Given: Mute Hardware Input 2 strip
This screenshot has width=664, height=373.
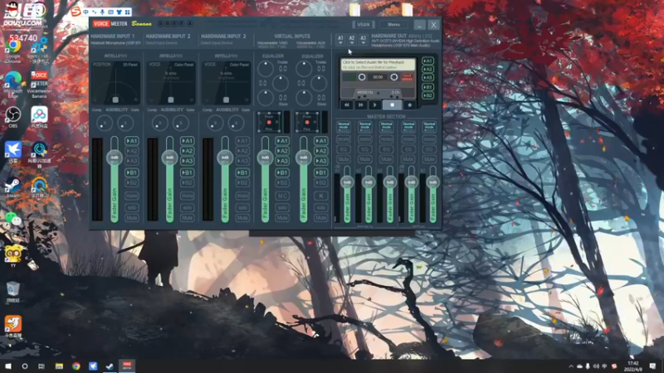Looking at the screenshot, I should tap(188, 218).
